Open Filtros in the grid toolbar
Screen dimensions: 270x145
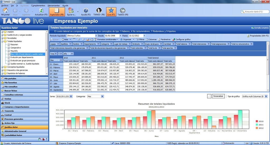[140, 40]
